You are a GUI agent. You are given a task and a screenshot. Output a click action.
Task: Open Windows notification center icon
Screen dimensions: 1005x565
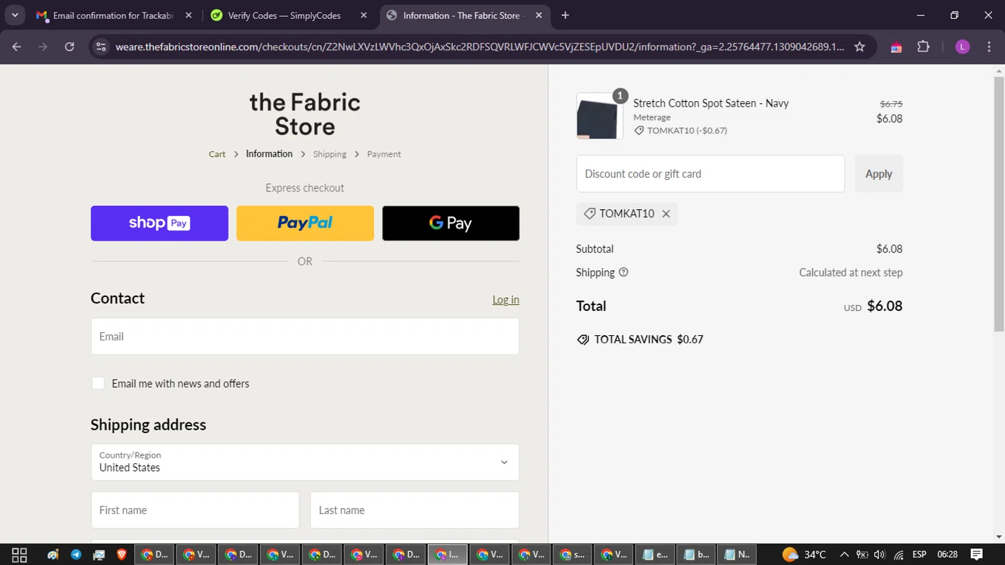977,555
